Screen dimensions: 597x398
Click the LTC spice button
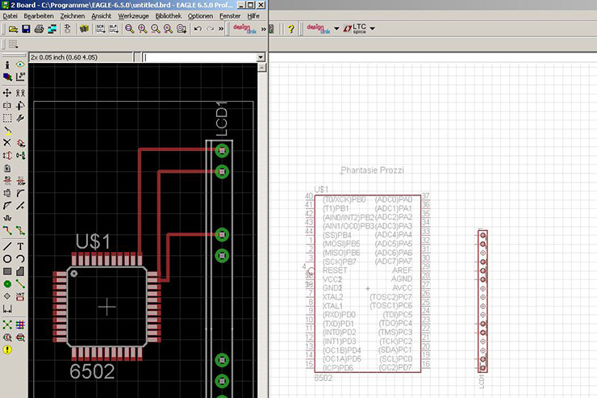point(354,28)
